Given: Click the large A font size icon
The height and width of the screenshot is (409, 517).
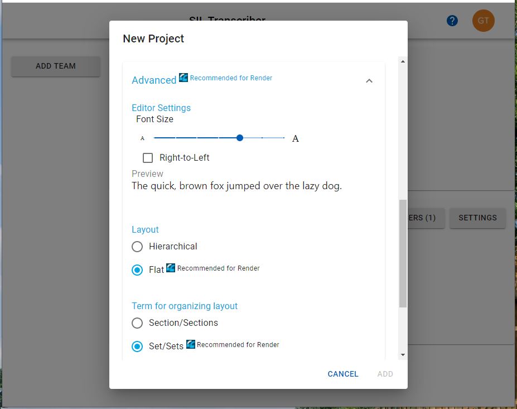Looking at the screenshot, I should coord(296,138).
